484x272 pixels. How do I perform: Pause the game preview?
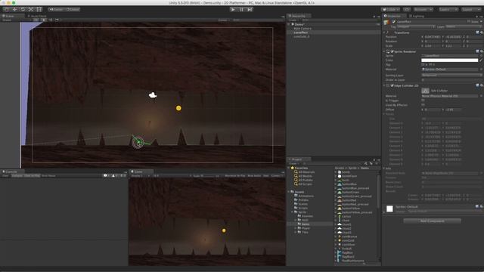241,10
